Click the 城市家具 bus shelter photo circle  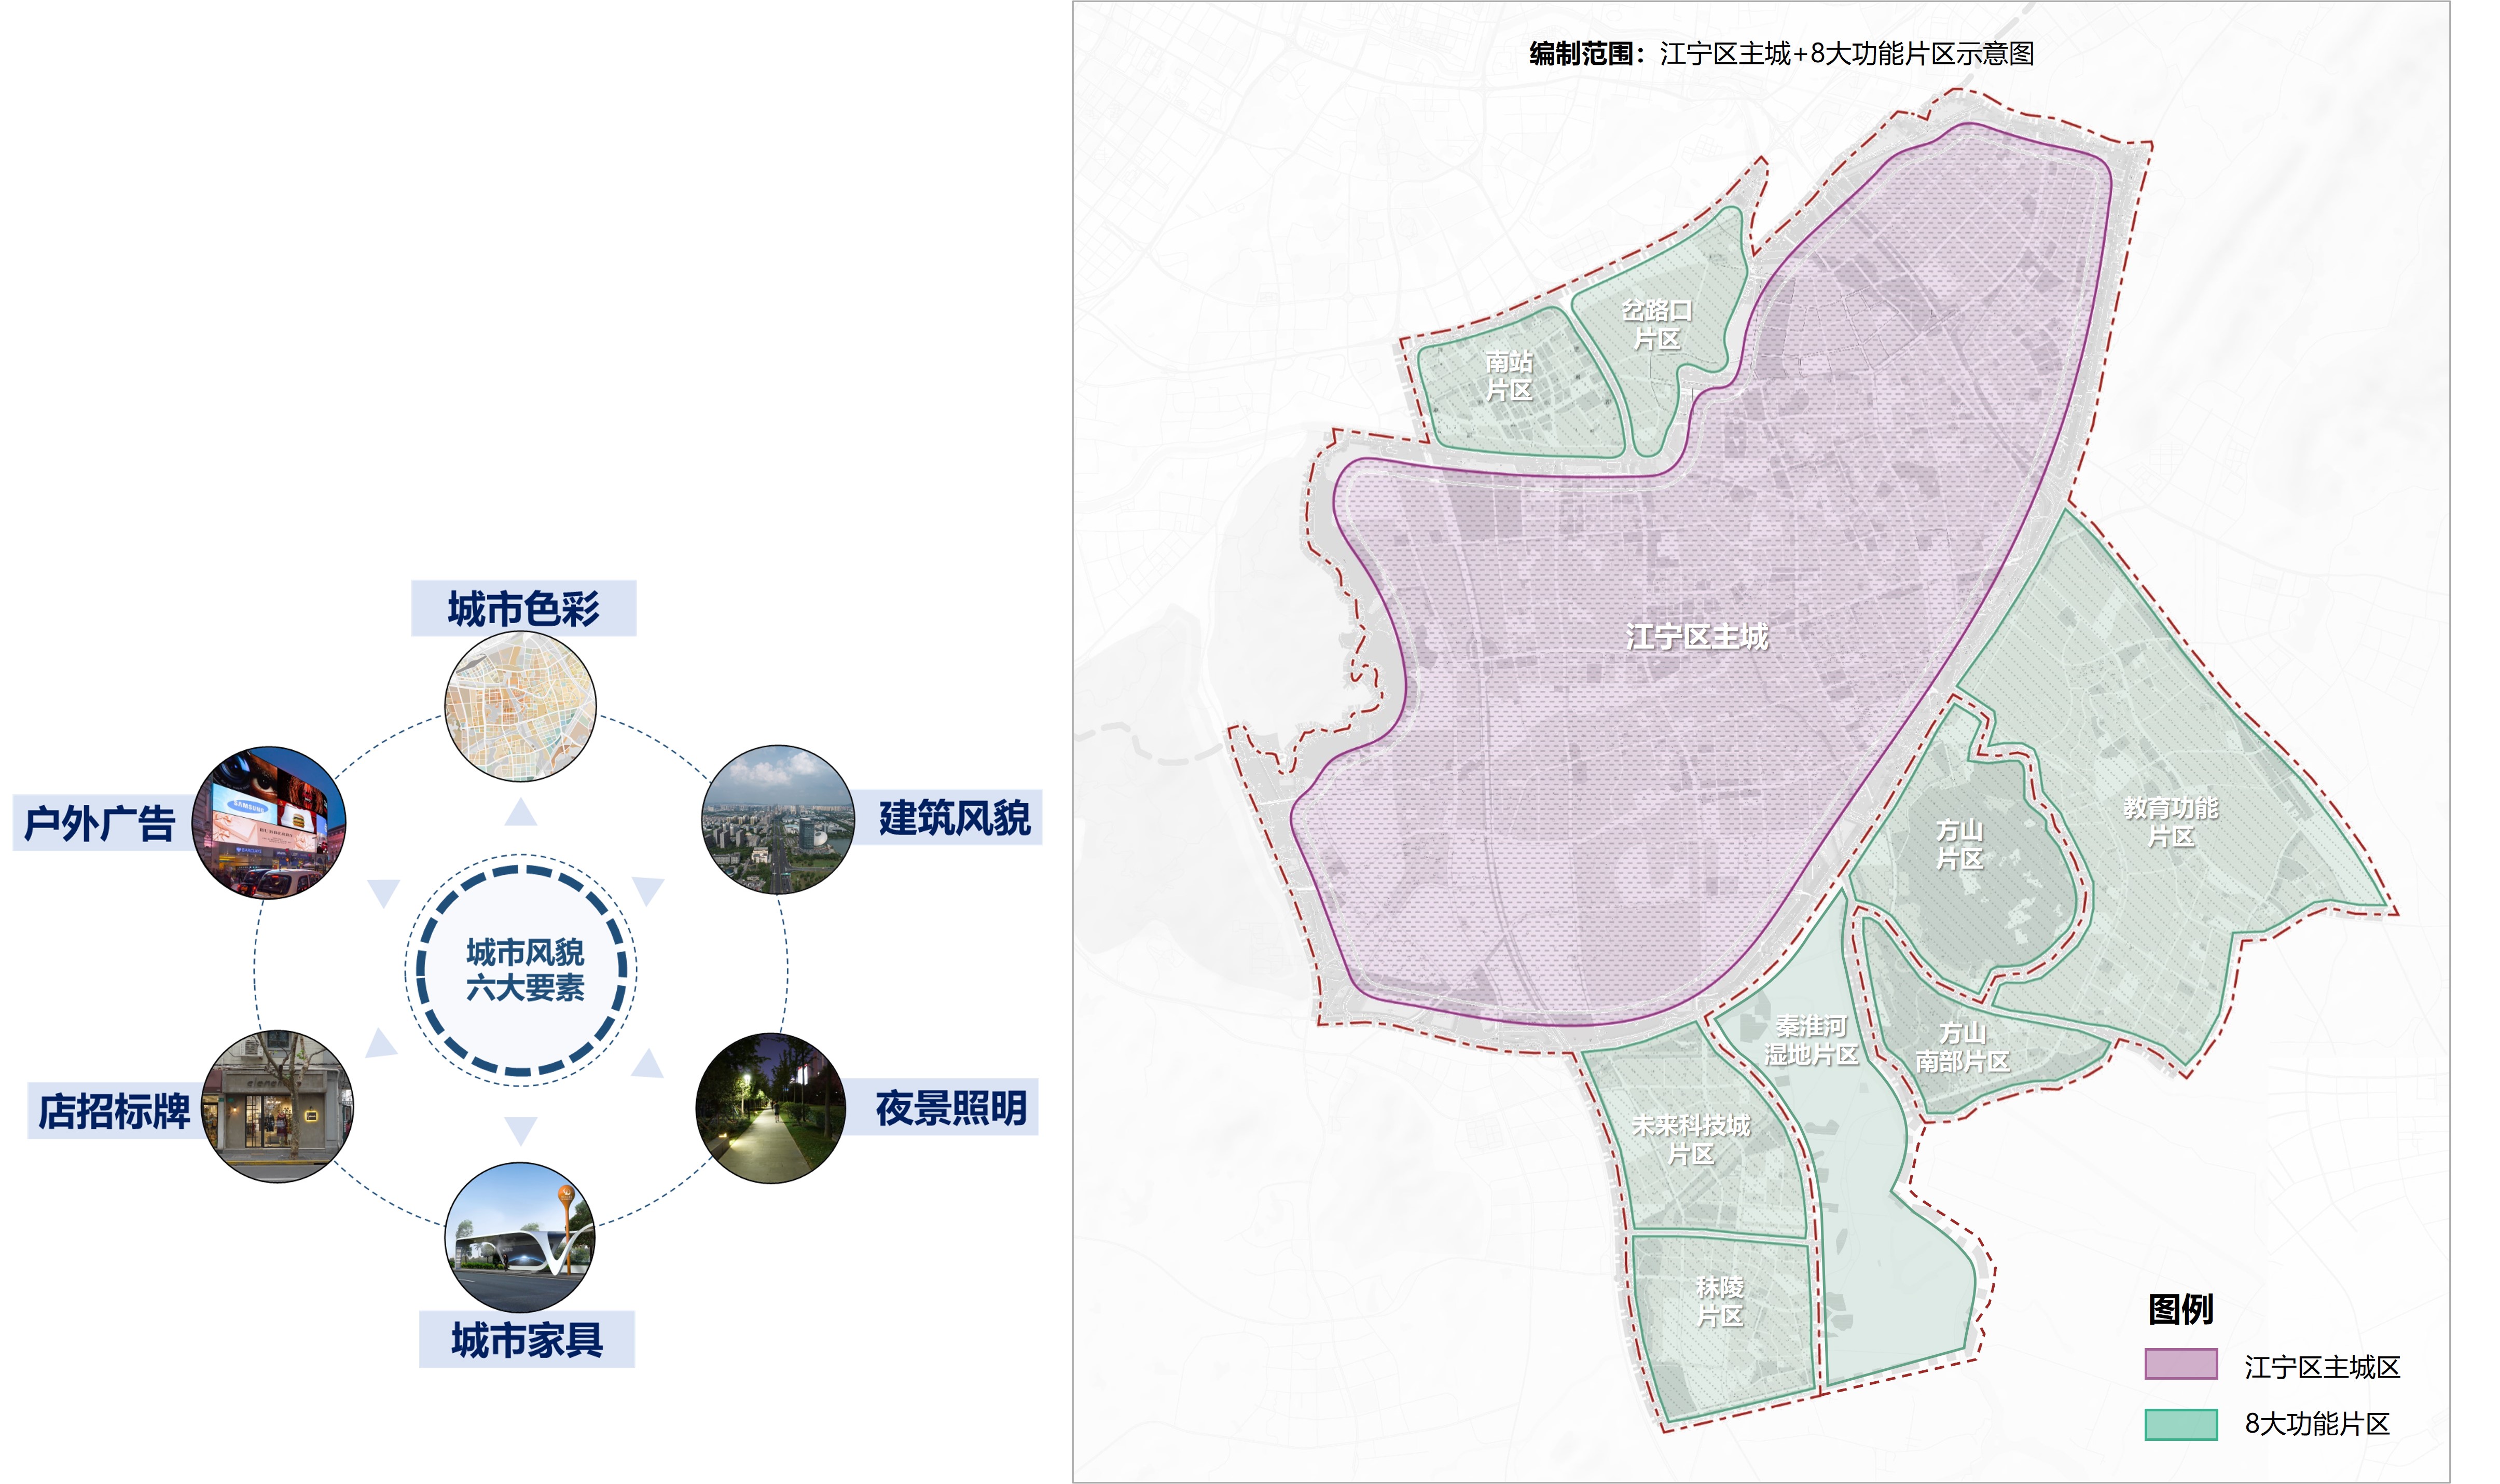(520, 1237)
